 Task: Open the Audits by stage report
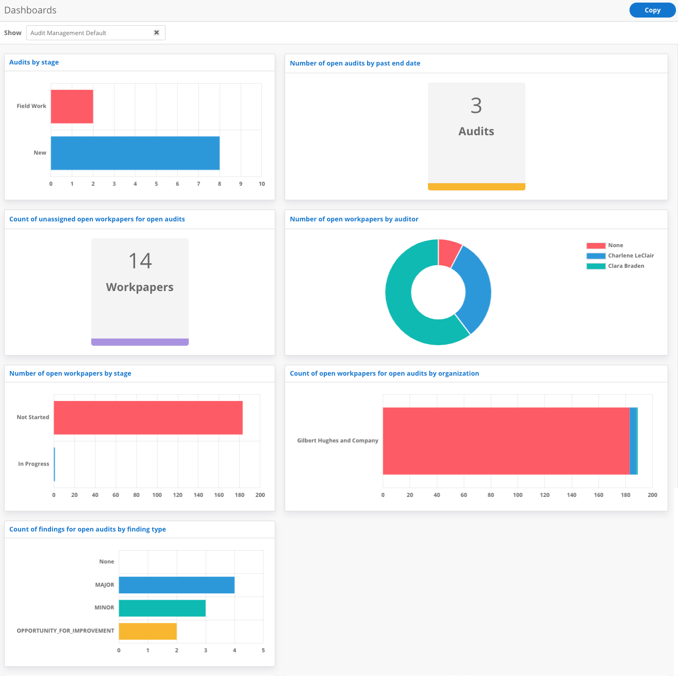tap(34, 62)
